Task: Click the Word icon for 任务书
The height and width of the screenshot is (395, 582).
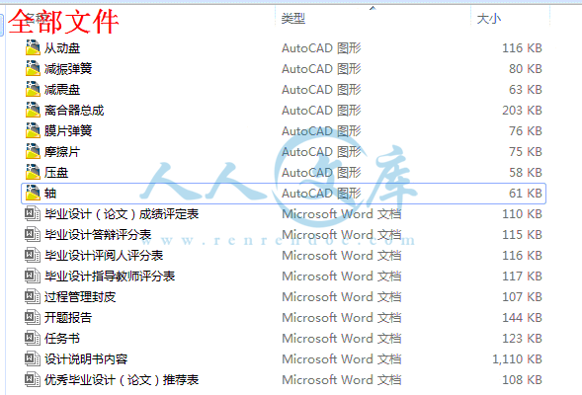Action: click(x=33, y=339)
